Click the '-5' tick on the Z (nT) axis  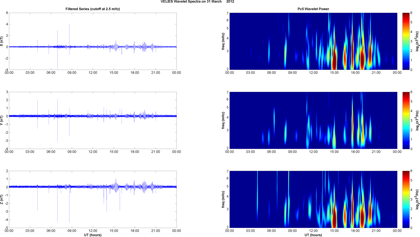click(6, 228)
